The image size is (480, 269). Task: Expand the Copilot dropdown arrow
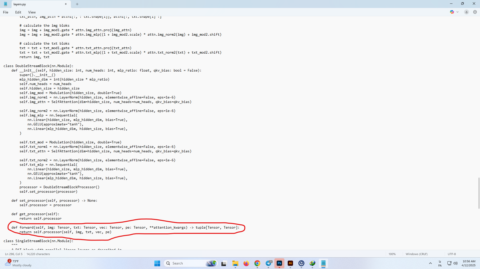(457, 12)
